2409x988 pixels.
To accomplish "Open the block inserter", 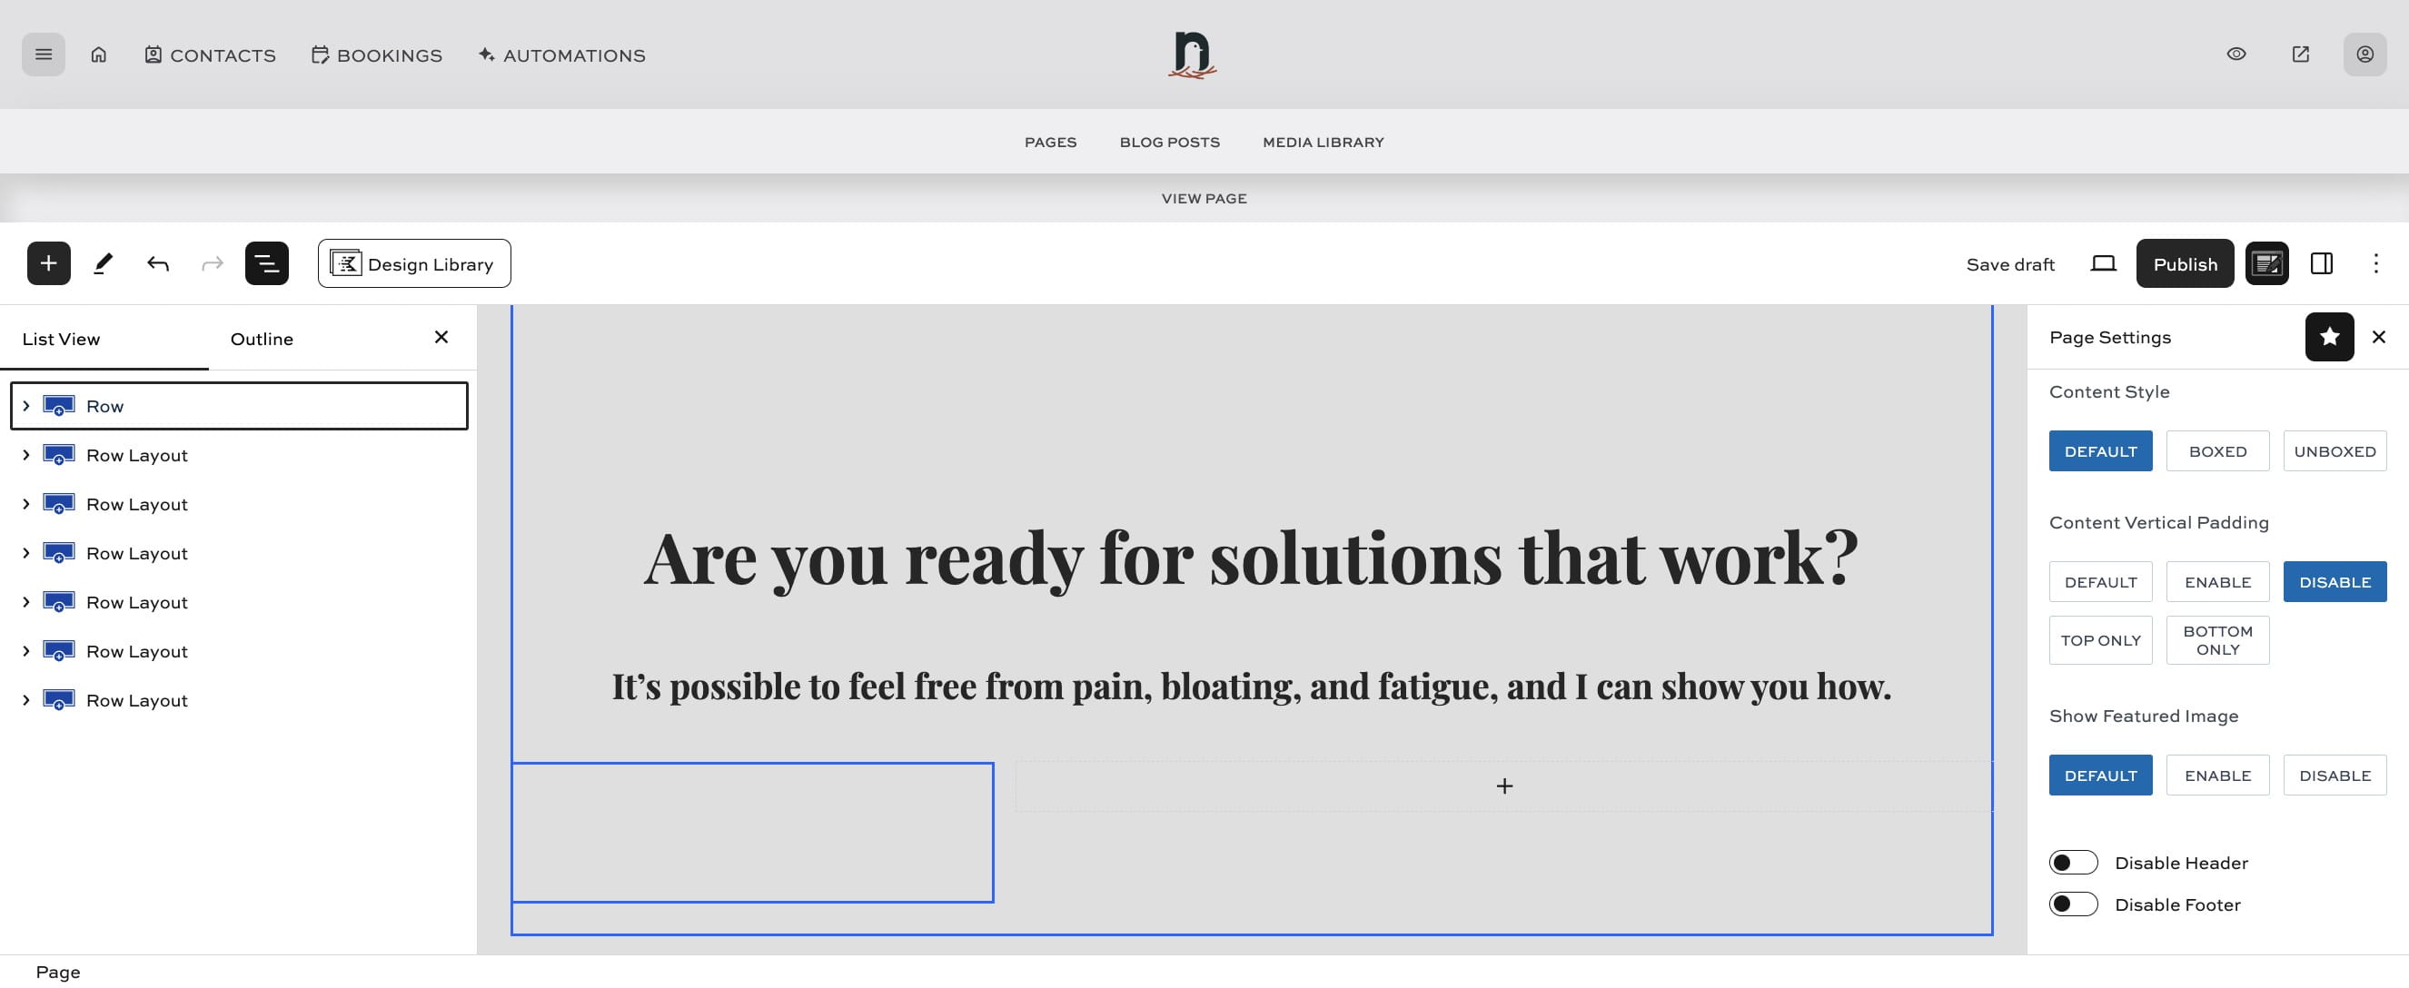I will point(49,262).
